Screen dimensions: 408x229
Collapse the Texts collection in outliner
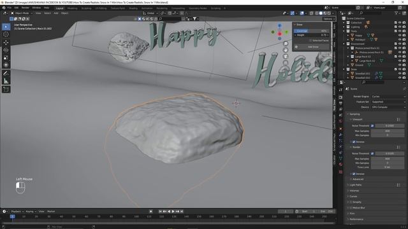(344, 31)
